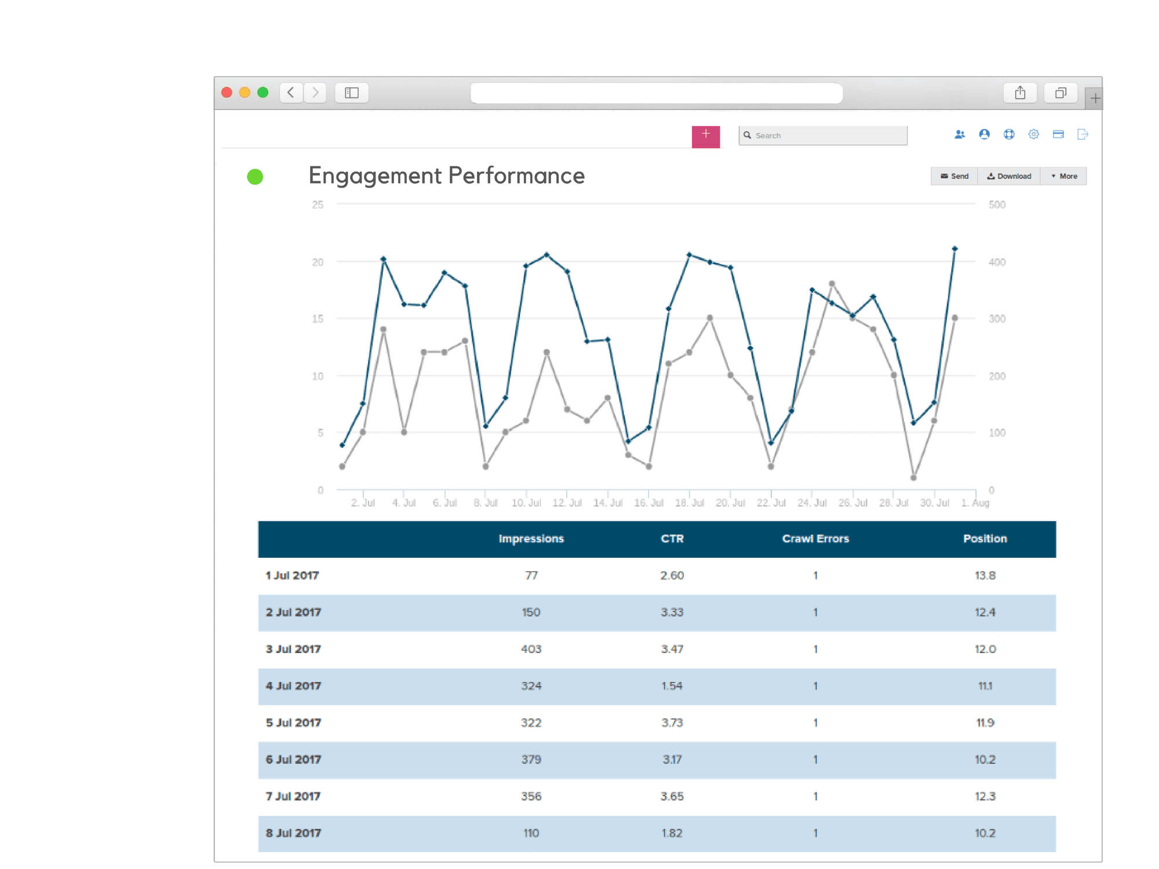Open the Download button's export options
The height and width of the screenshot is (869, 1159).
point(1009,176)
